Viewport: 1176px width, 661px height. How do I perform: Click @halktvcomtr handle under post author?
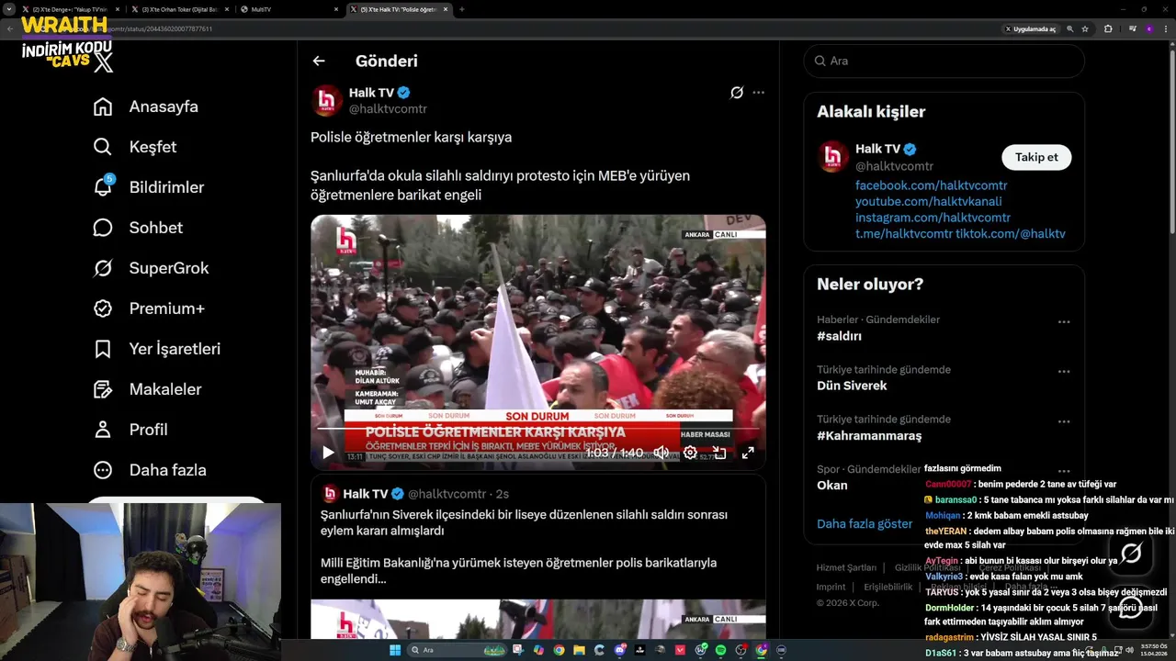(x=388, y=109)
